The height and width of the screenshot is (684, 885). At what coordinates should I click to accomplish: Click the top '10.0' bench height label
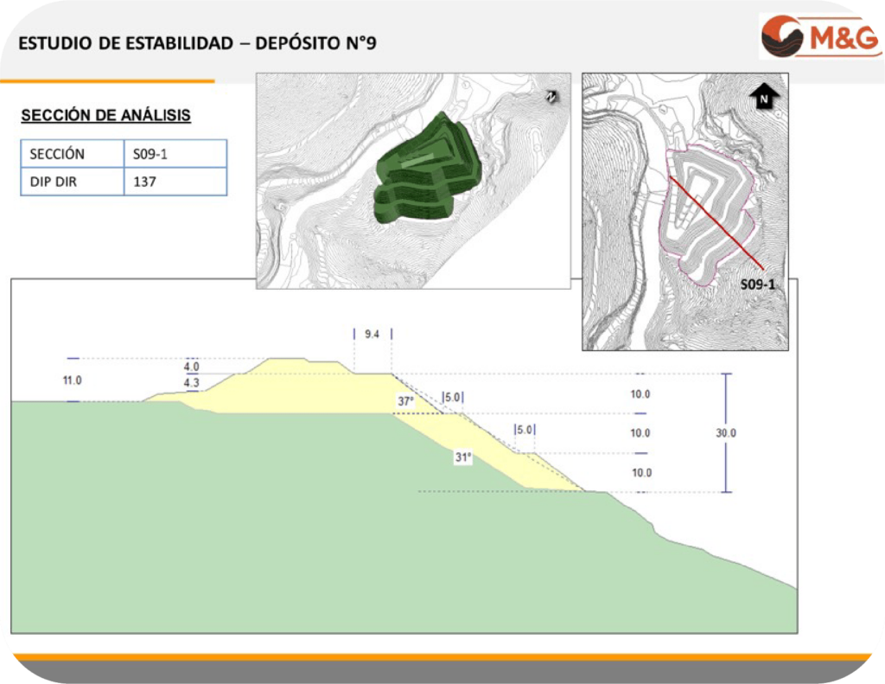pos(640,393)
